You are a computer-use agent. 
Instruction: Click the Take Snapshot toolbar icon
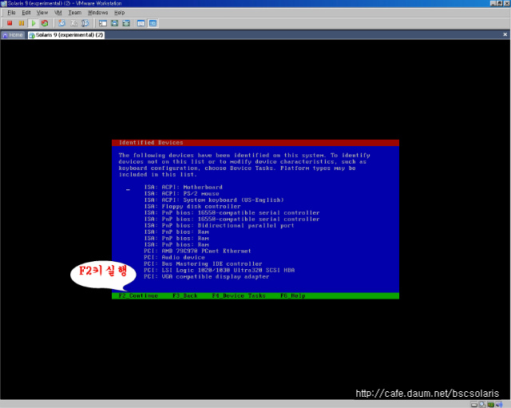tap(61, 23)
